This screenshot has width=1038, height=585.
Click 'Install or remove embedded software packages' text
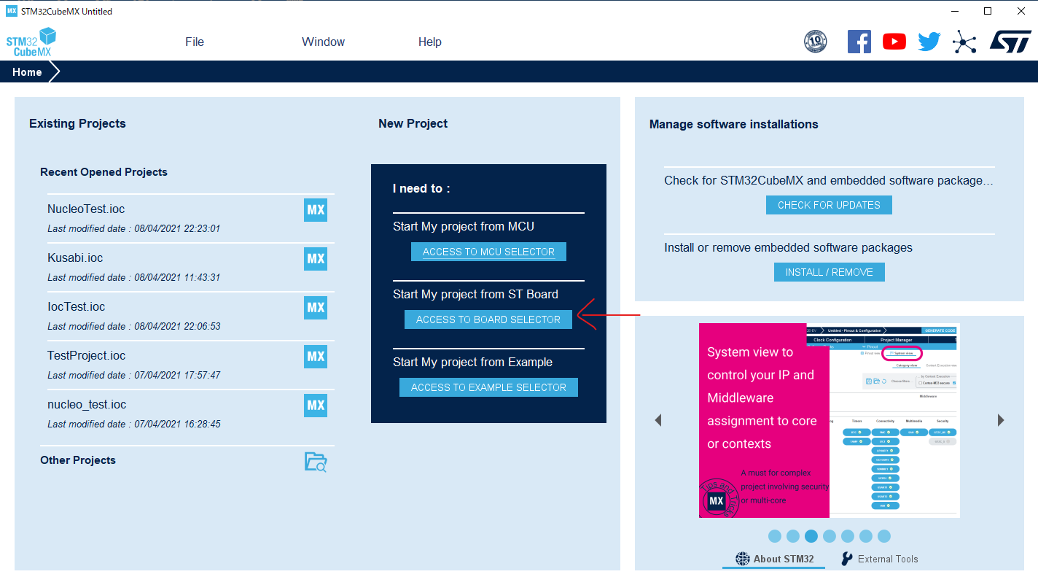(x=788, y=247)
